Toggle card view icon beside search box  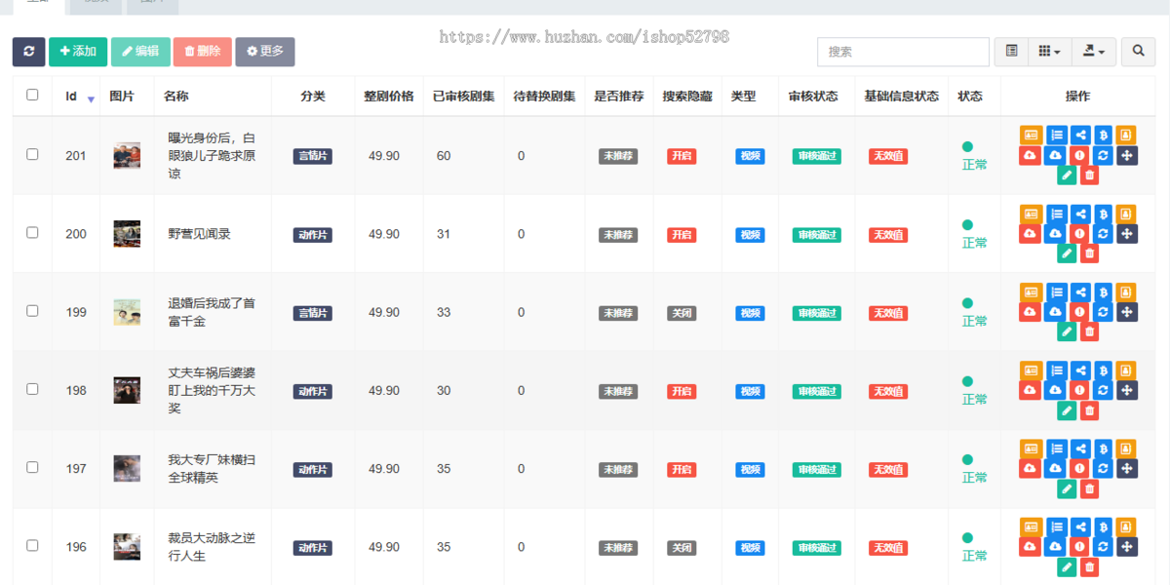(x=1011, y=52)
